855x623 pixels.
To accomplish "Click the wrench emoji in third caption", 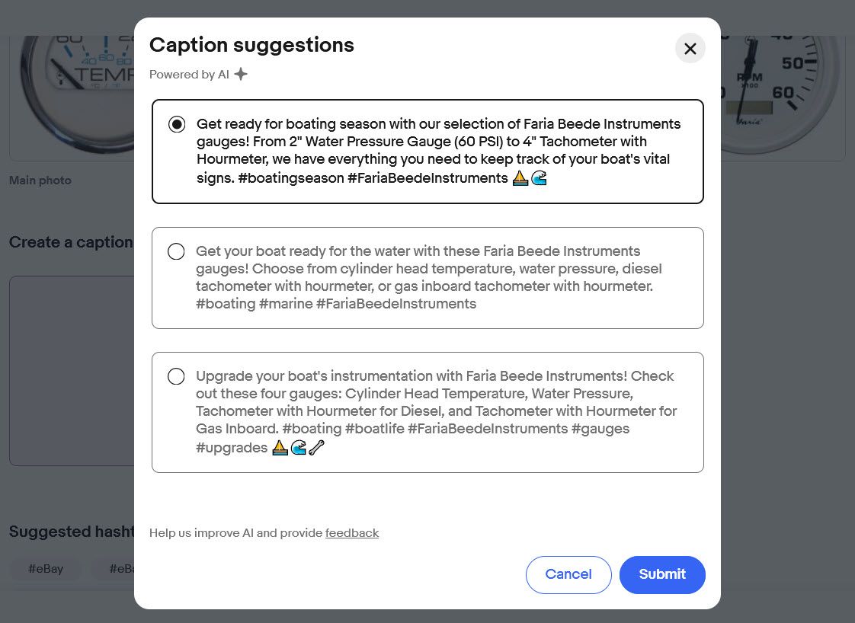I will point(316,448).
